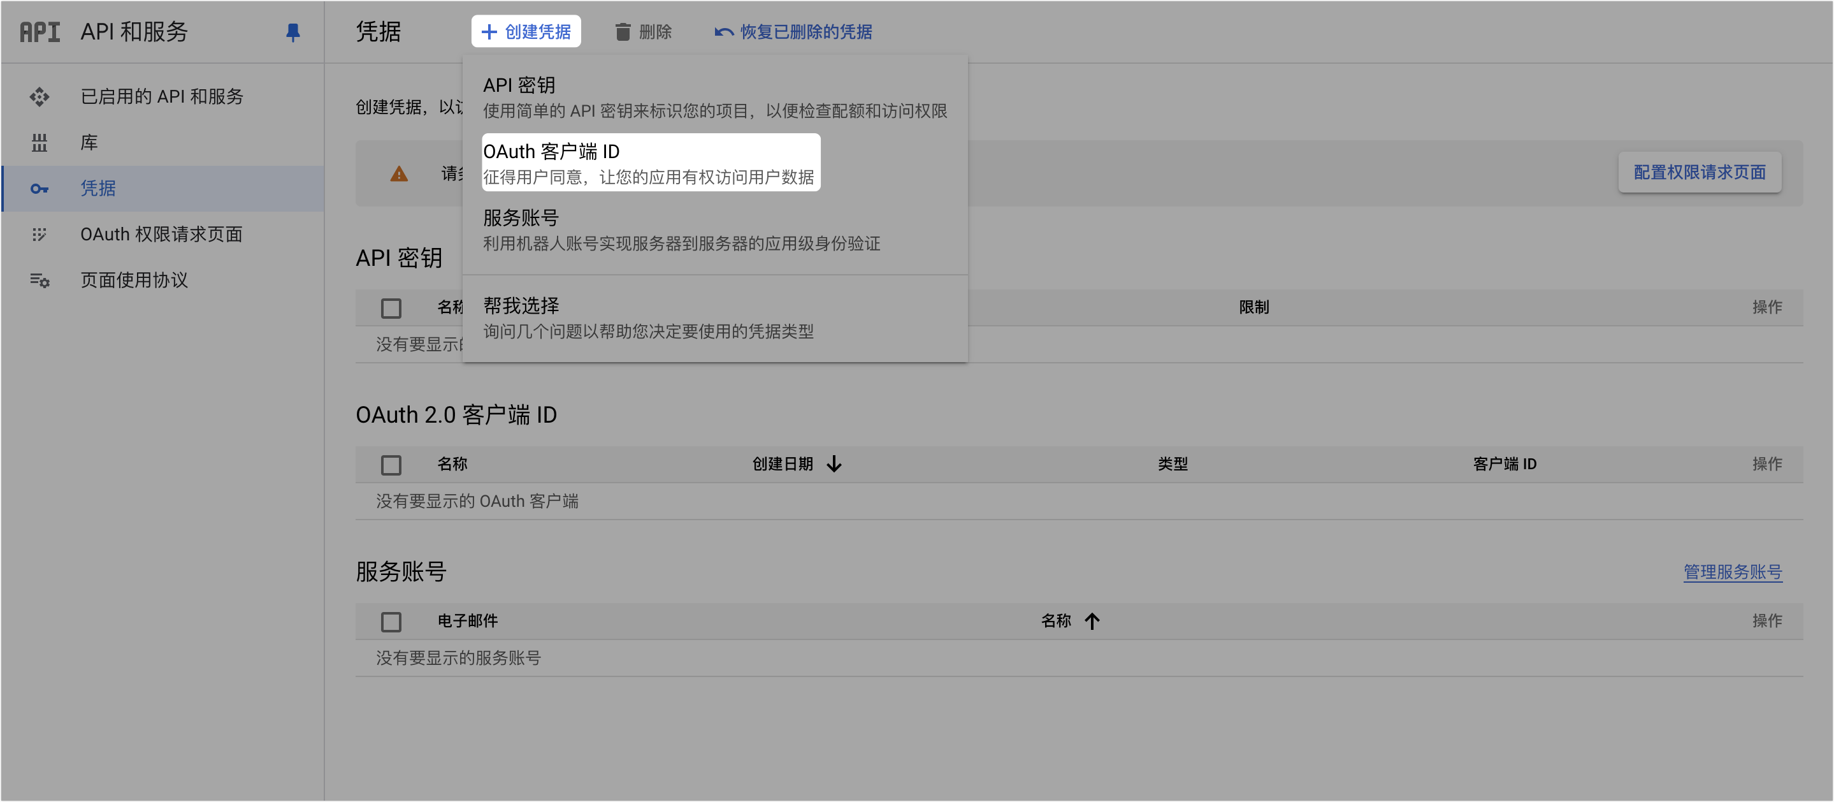Viewport: 1834px width, 802px height.
Task: Tick the select-all checkbox in 服务账号 table
Action: pos(391,622)
